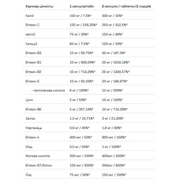Click the 'Кальцій' row label
This screenshot has height=179, width=179.
click(31, 44)
